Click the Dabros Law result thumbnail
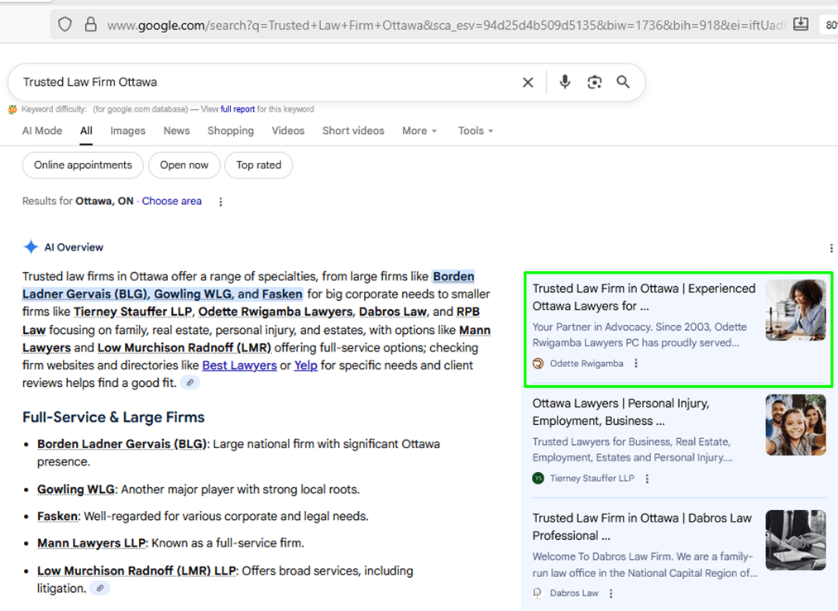The width and height of the screenshot is (838, 611). [x=795, y=540]
